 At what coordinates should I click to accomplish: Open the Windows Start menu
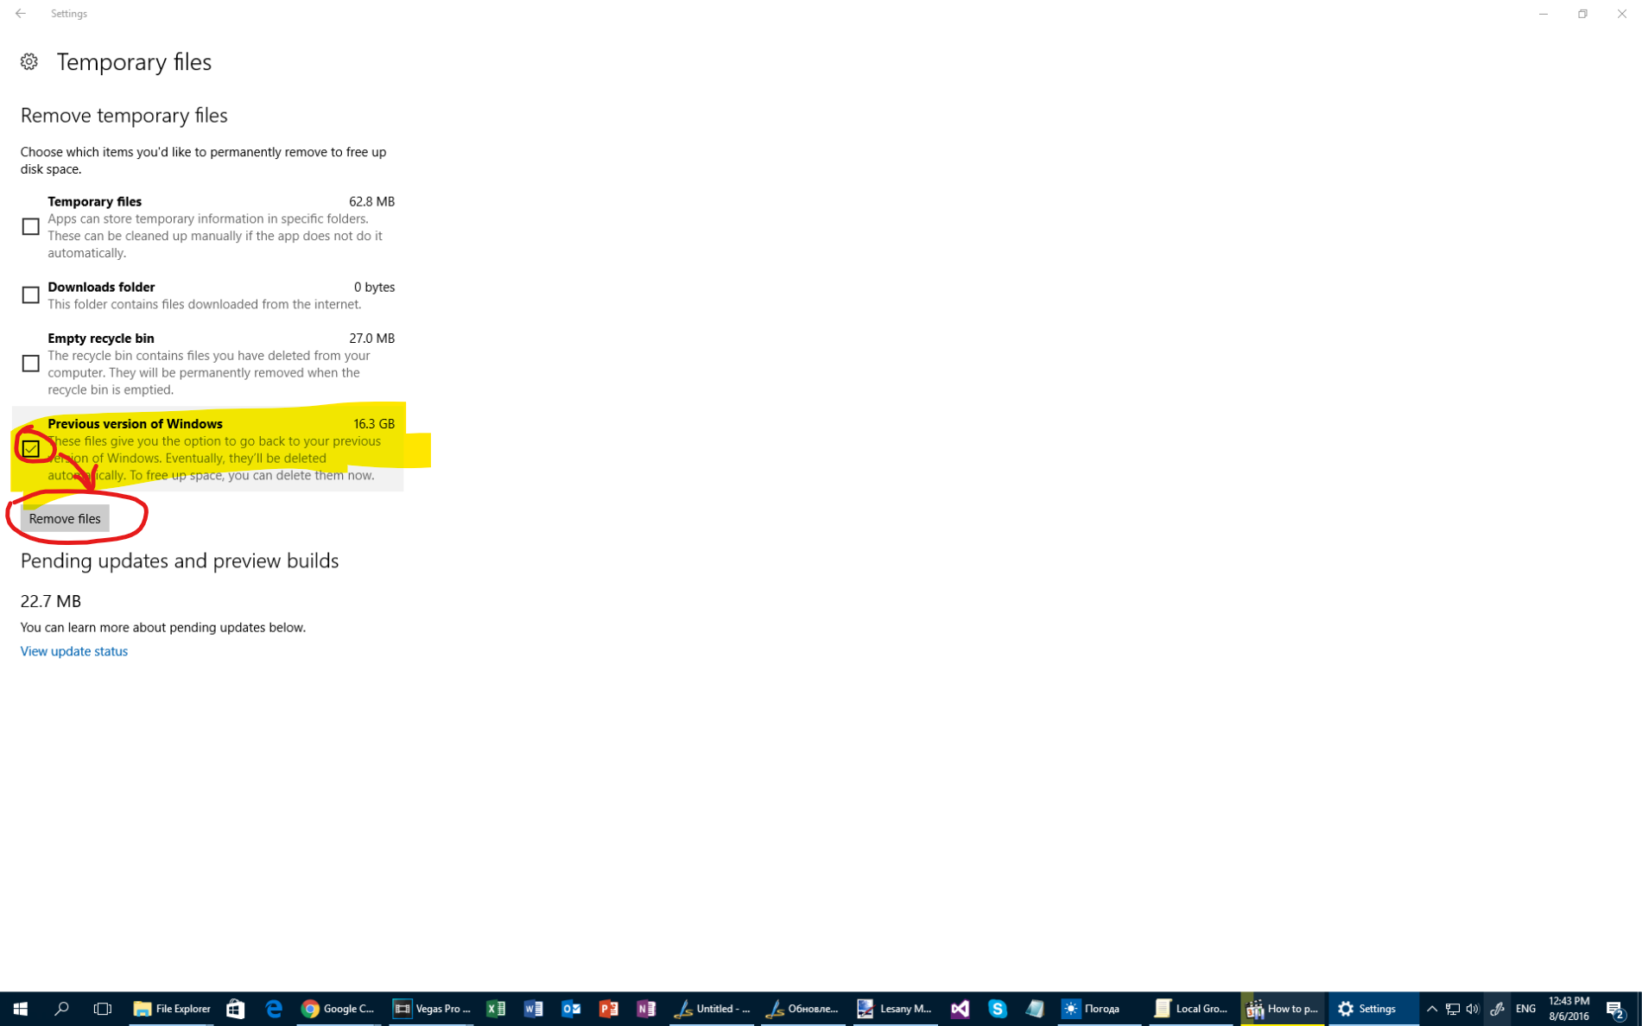(20, 1009)
